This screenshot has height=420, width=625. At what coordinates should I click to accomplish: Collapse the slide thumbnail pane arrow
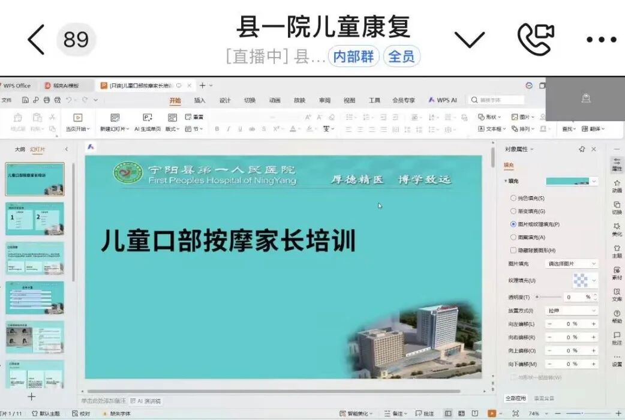pos(66,149)
